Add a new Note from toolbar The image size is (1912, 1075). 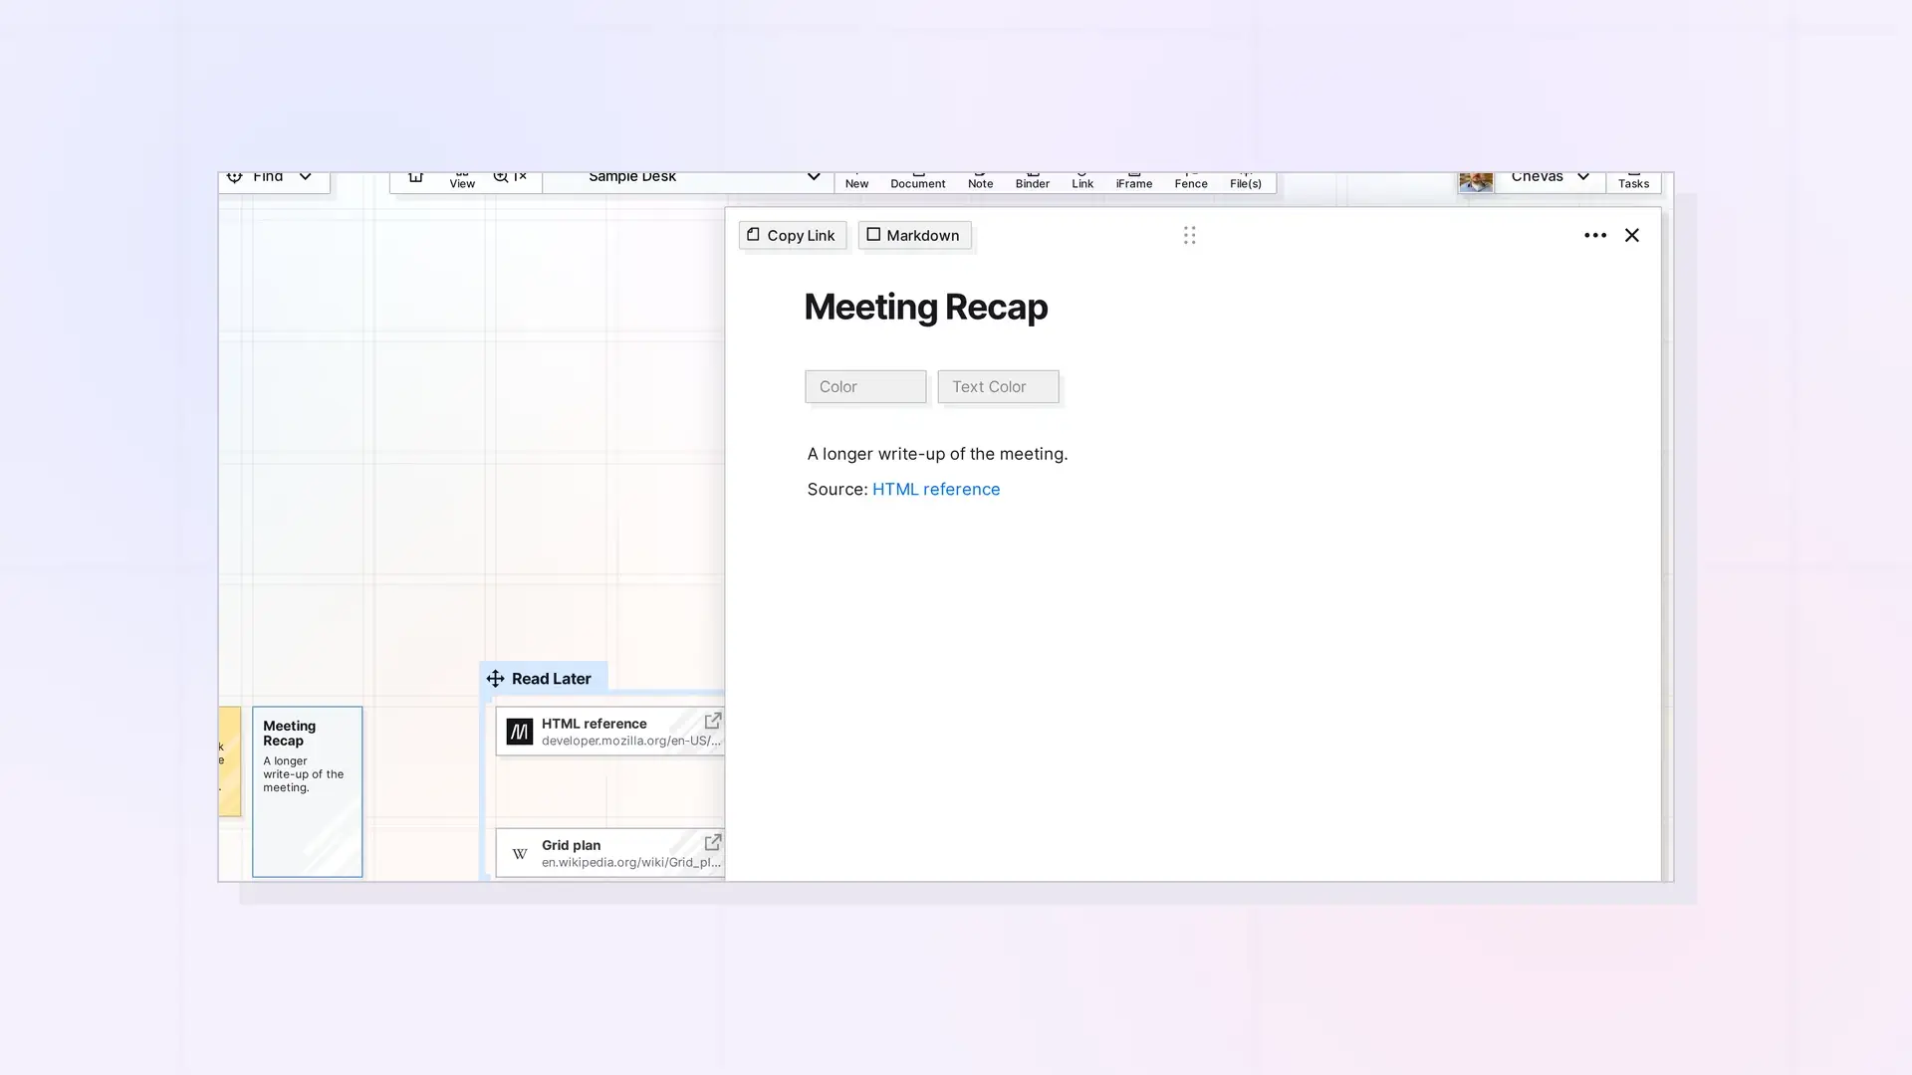[980, 181]
